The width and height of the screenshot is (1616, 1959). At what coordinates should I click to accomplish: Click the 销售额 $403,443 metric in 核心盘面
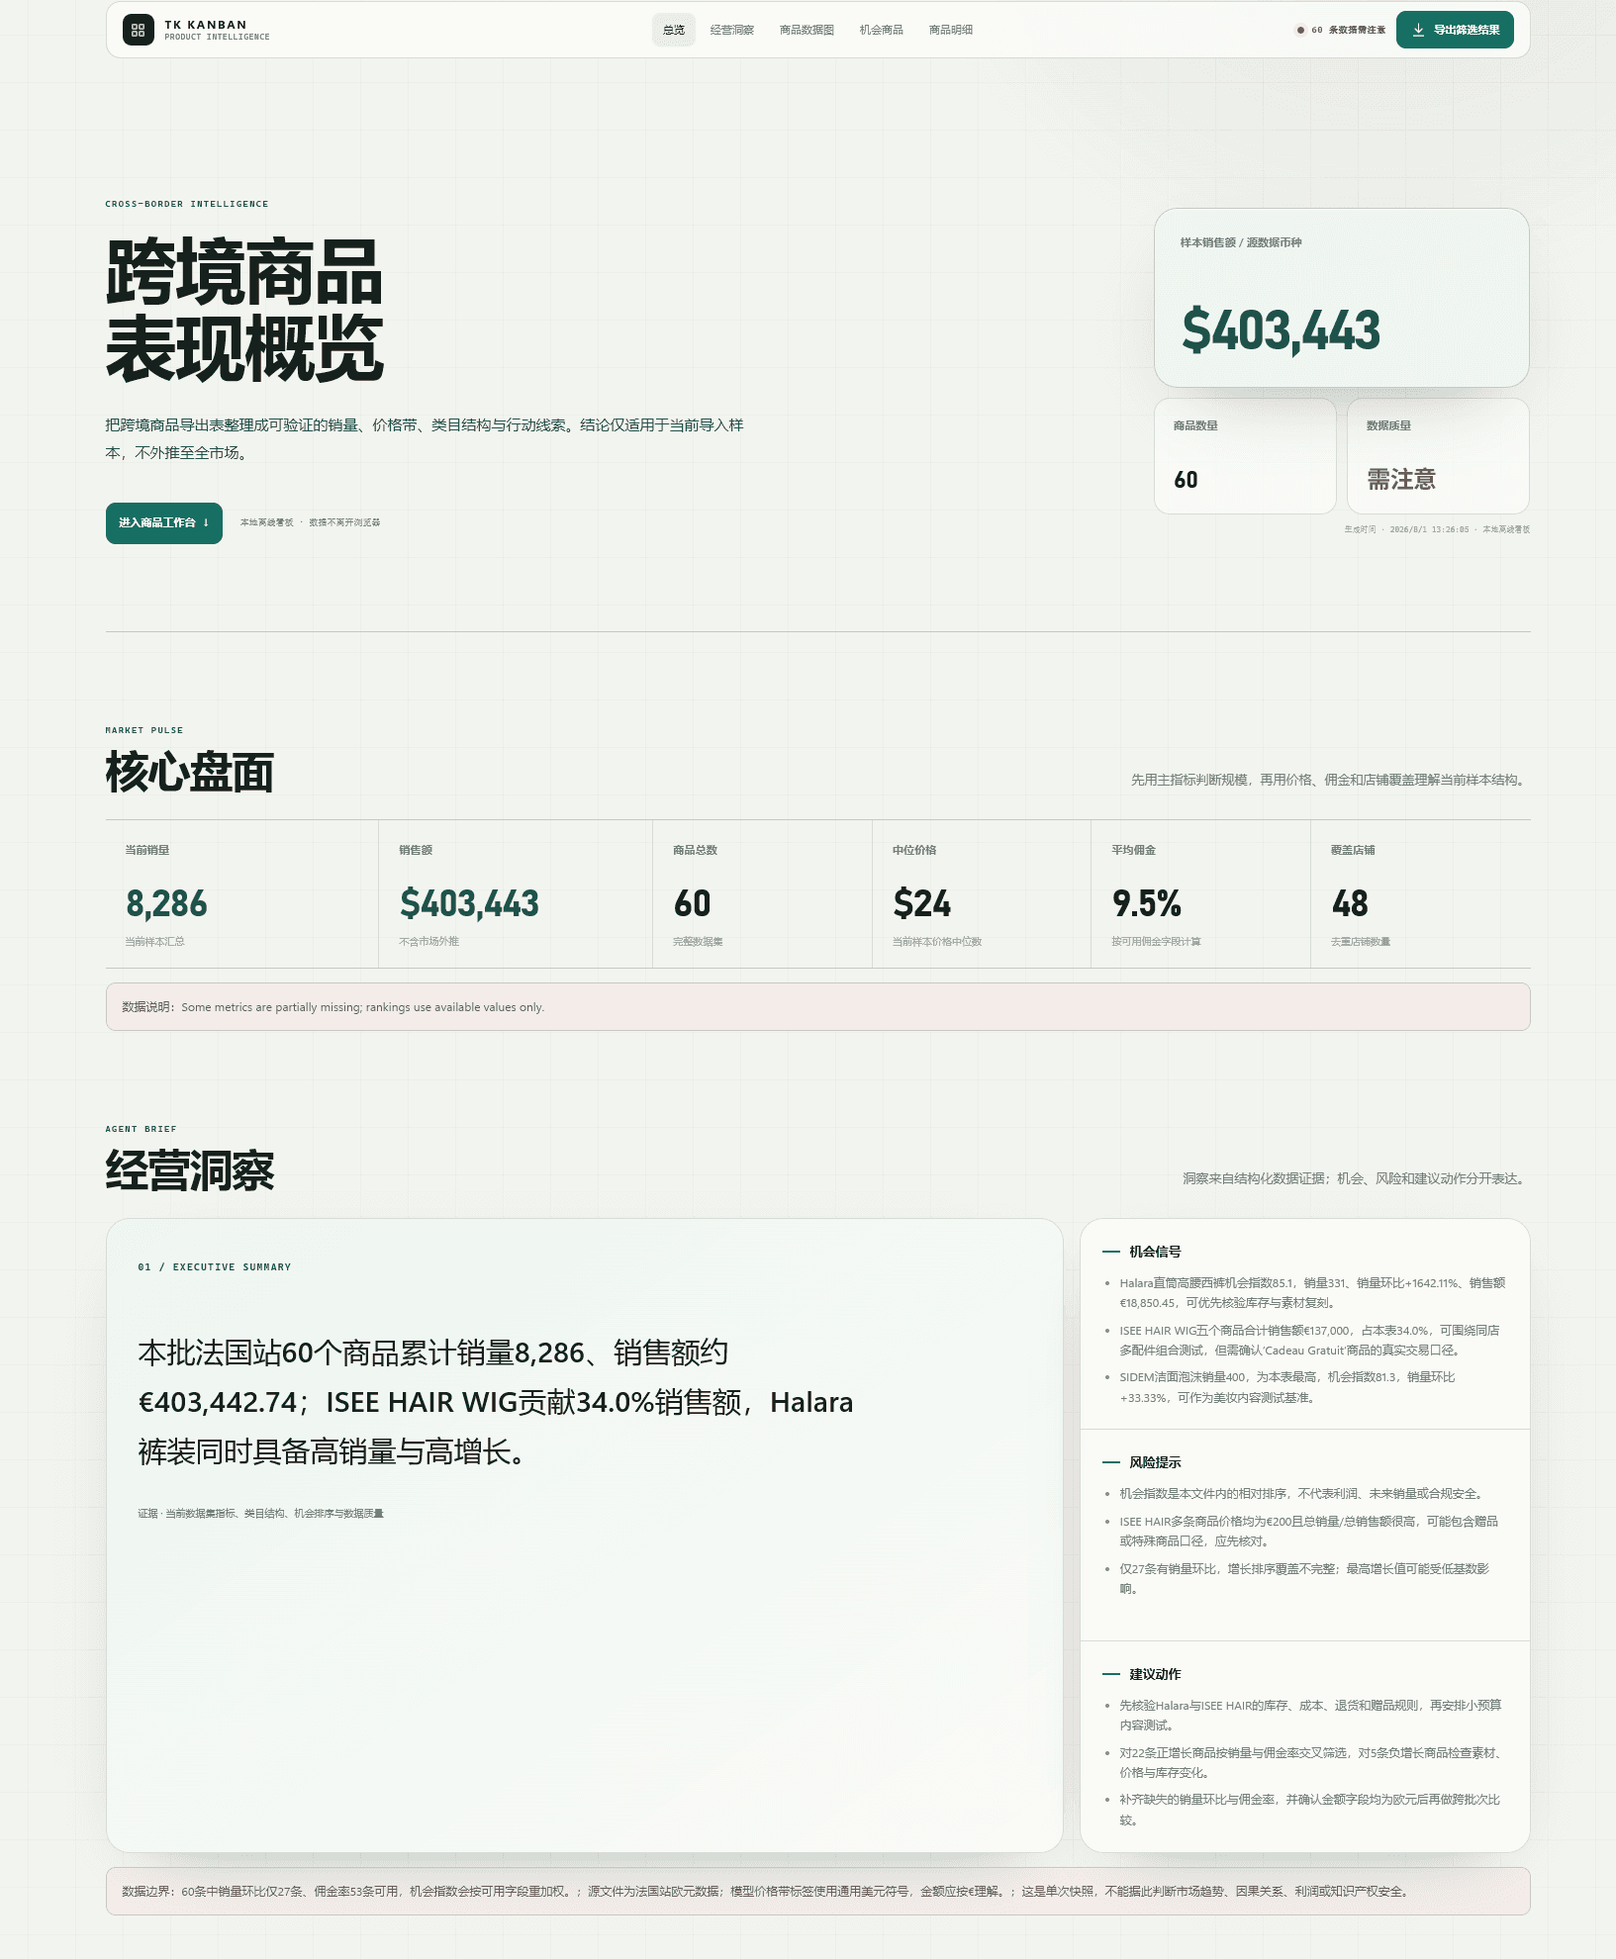pyautogui.click(x=516, y=894)
